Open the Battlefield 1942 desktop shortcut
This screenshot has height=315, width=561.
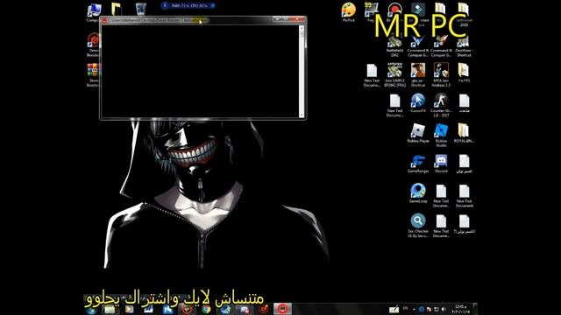394,46
